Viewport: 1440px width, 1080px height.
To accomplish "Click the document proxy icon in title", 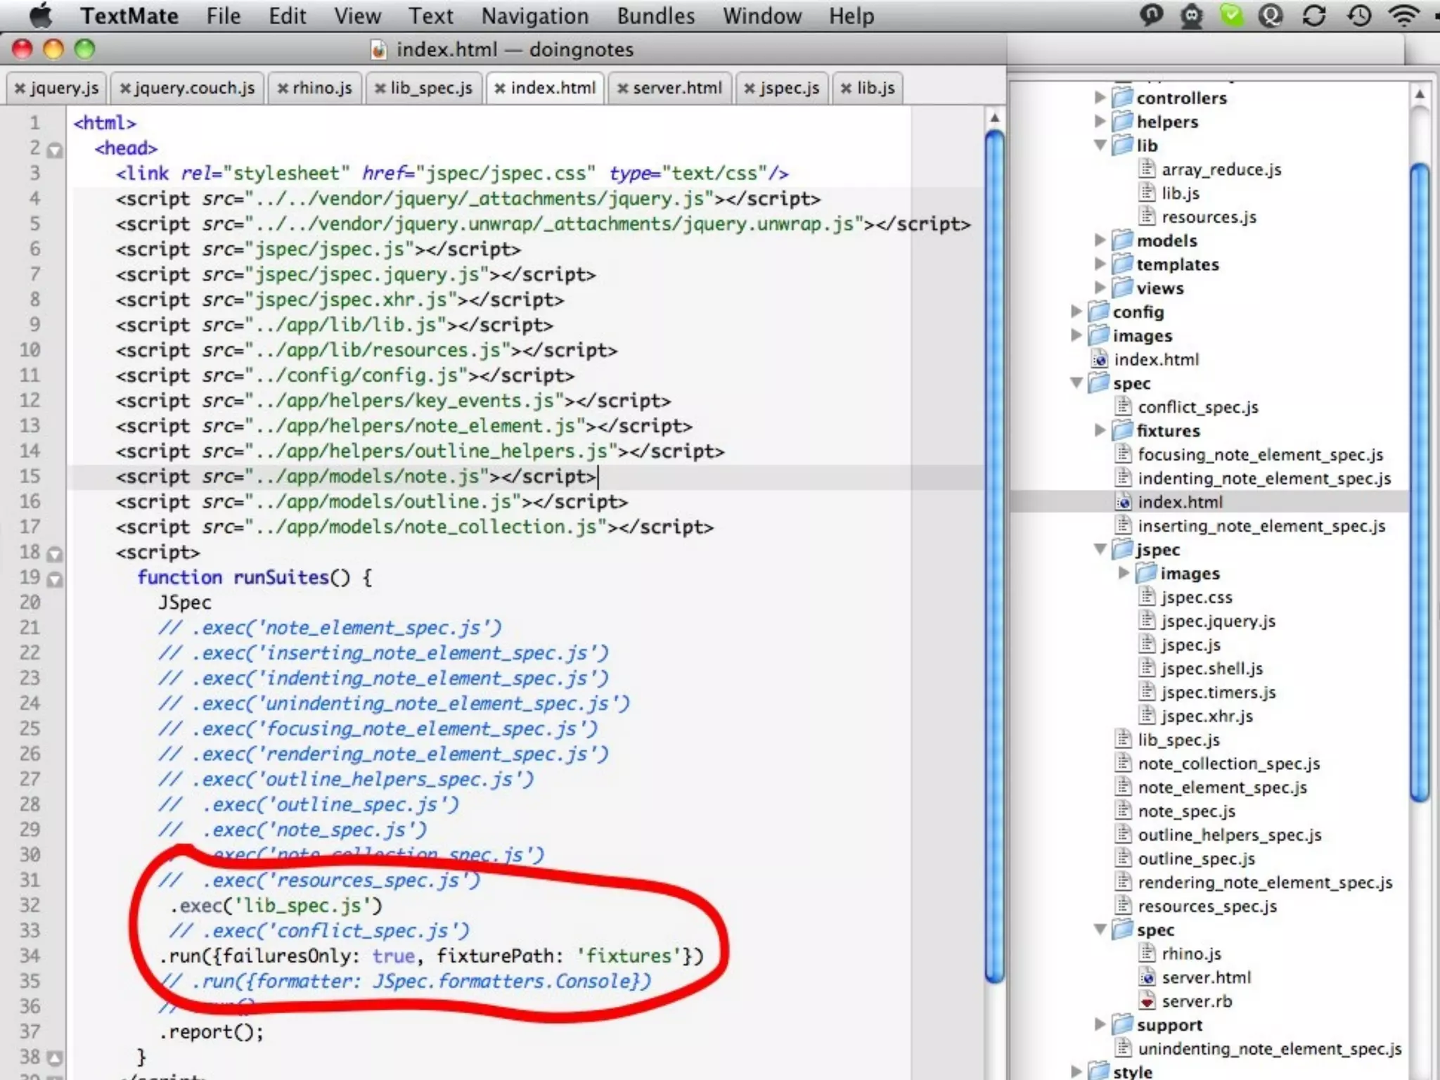I will click(378, 50).
